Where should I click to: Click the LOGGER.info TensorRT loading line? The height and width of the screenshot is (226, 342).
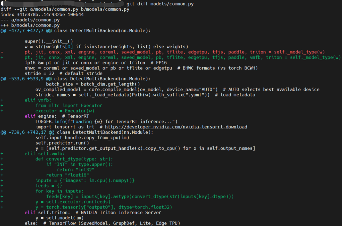pos(106,122)
